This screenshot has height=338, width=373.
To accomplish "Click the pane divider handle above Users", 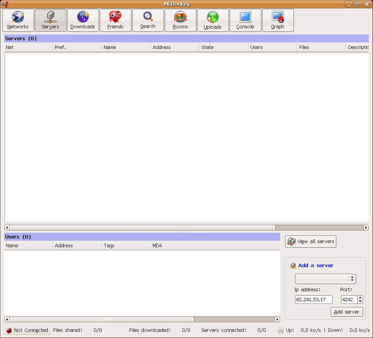I will (186, 232).
